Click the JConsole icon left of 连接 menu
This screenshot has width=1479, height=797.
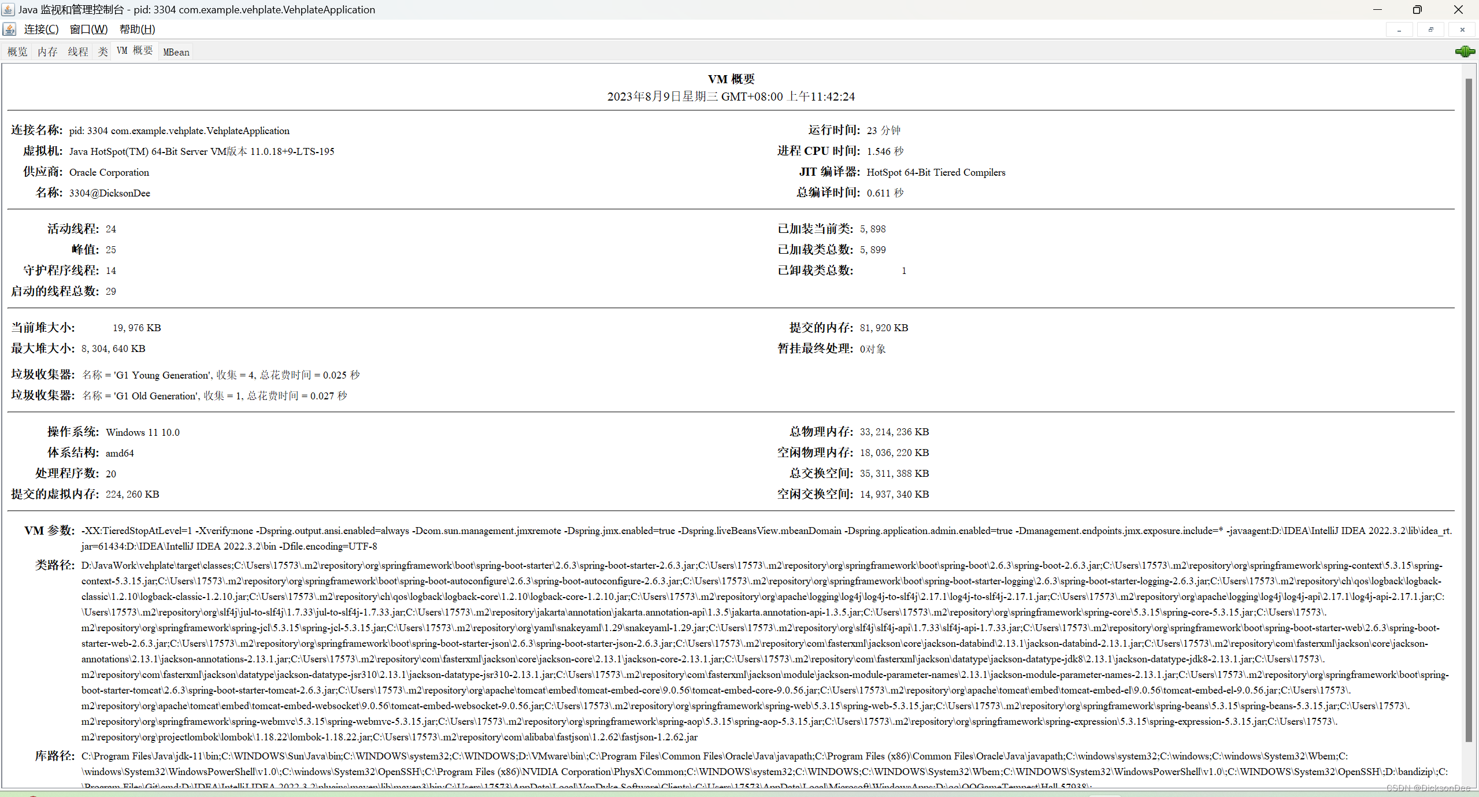coord(9,29)
